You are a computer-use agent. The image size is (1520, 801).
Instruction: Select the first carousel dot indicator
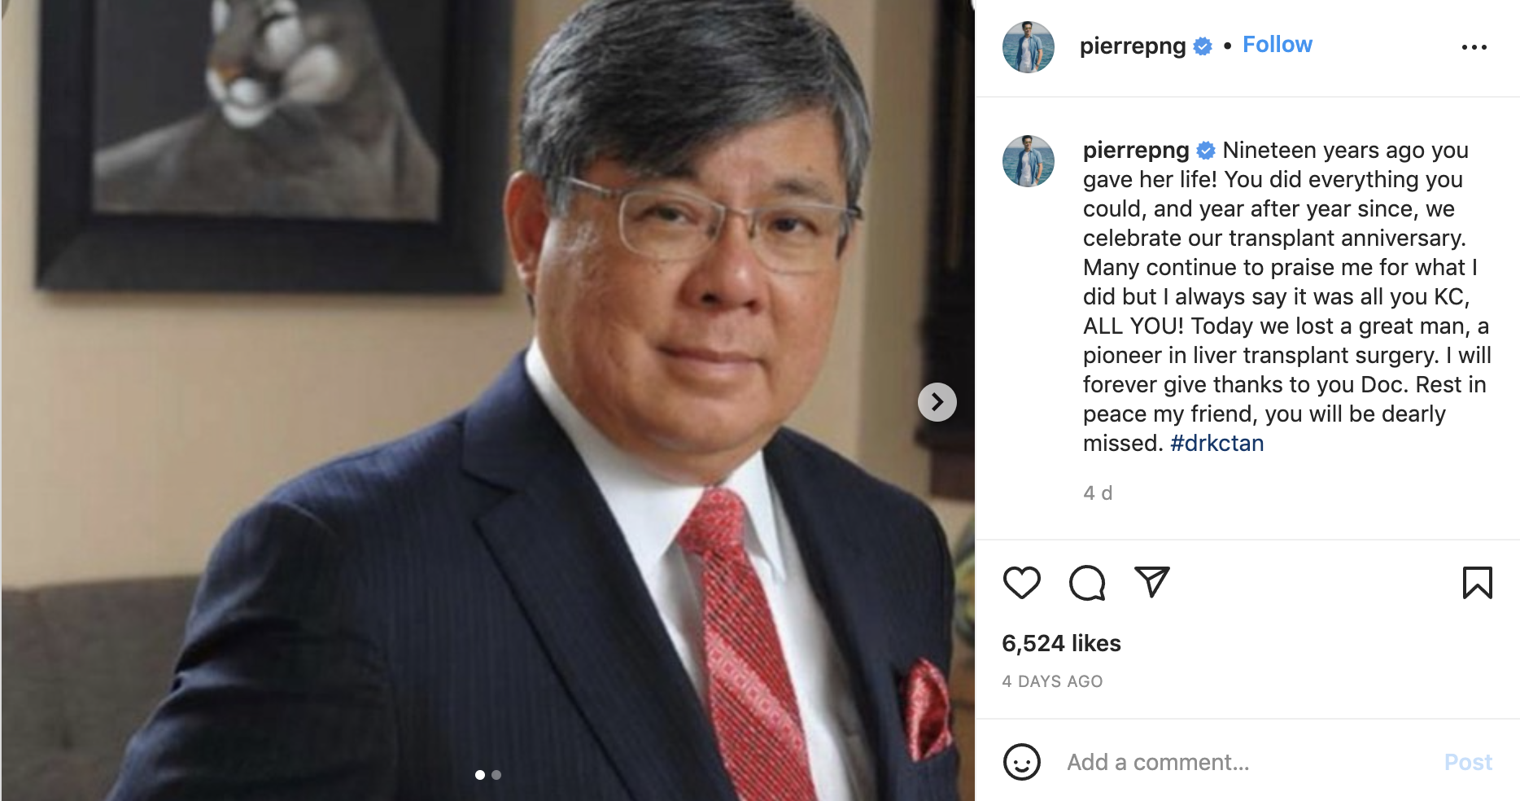click(480, 775)
